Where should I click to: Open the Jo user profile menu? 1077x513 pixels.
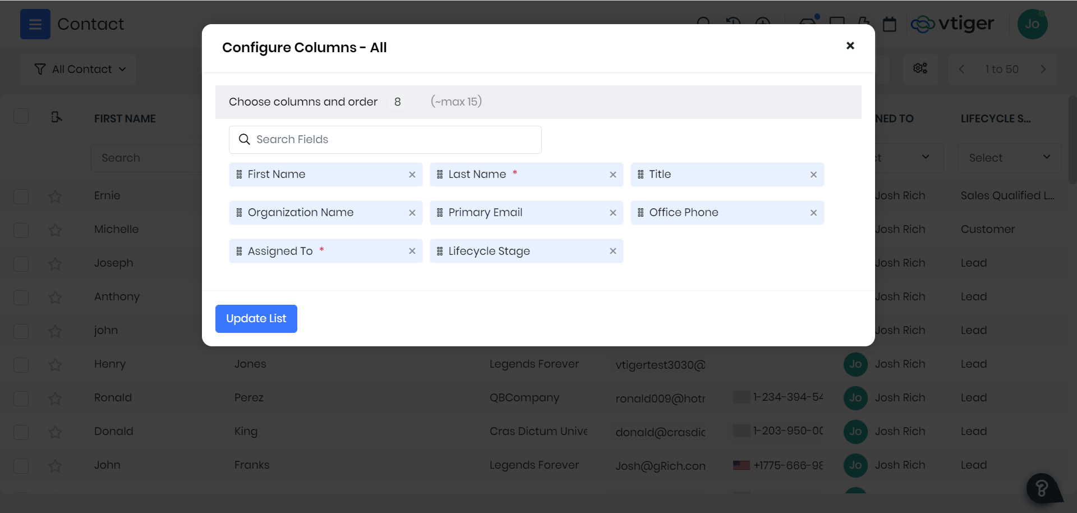tap(1032, 24)
